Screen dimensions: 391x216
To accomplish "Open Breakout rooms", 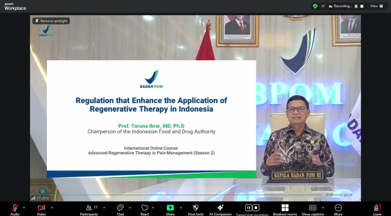I will click(285, 209).
